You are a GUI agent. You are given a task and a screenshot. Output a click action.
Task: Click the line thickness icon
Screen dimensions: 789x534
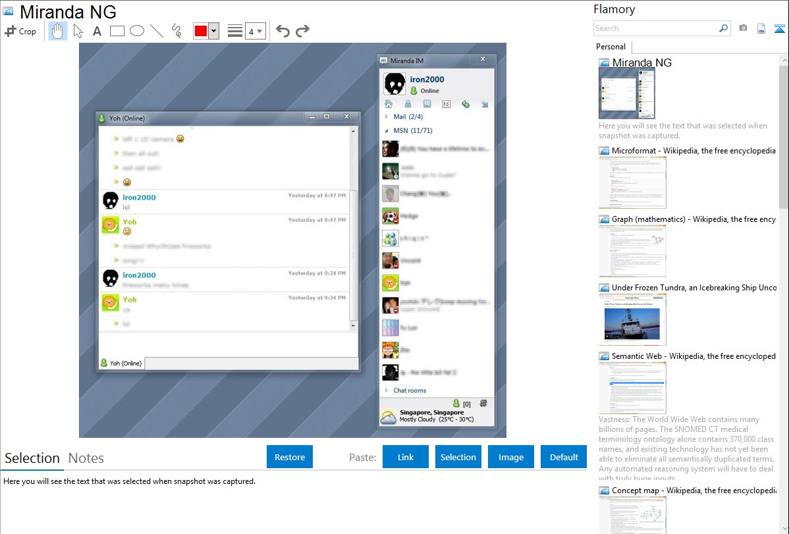pyautogui.click(x=235, y=31)
